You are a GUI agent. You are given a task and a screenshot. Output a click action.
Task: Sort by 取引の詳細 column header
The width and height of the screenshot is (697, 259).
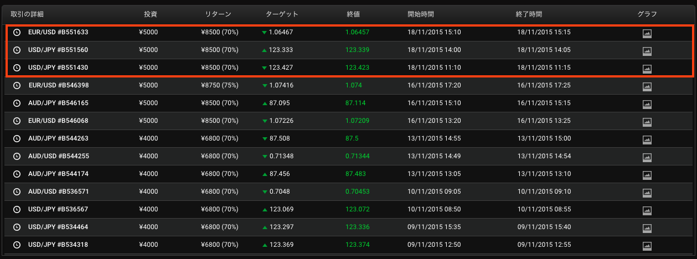click(27, 14)
